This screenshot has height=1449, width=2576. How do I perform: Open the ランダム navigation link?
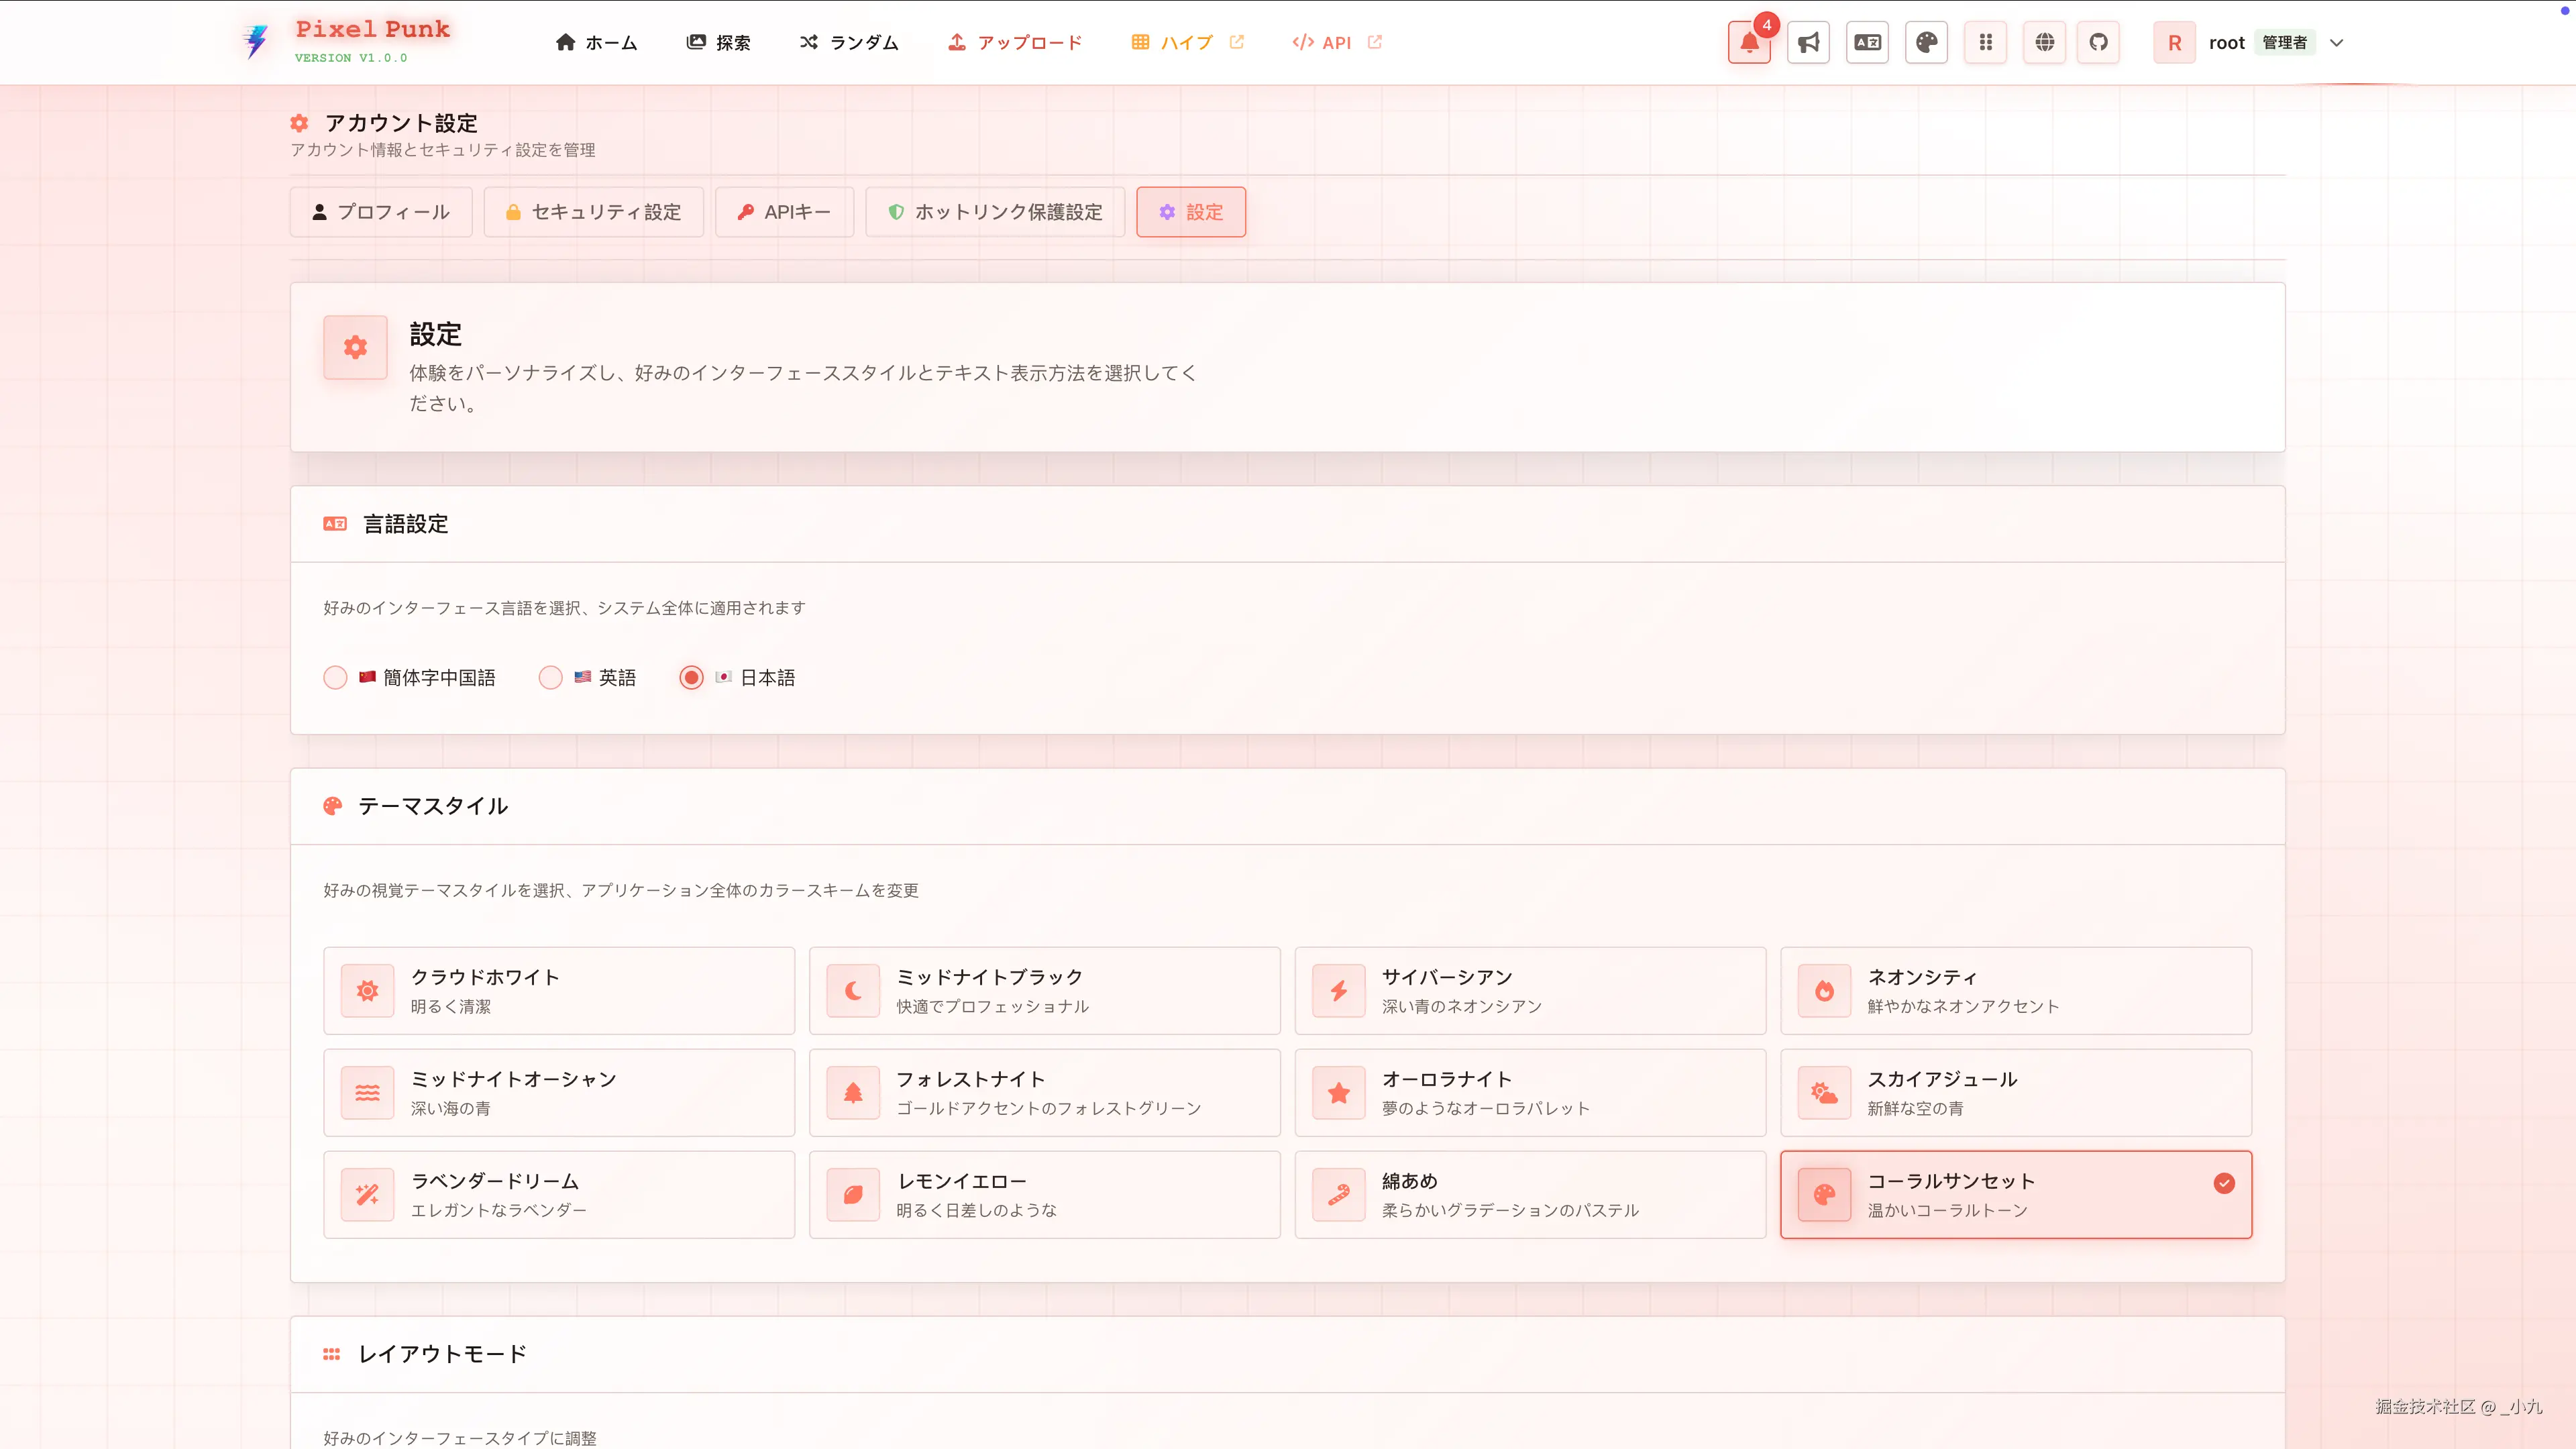coord(849,43)
